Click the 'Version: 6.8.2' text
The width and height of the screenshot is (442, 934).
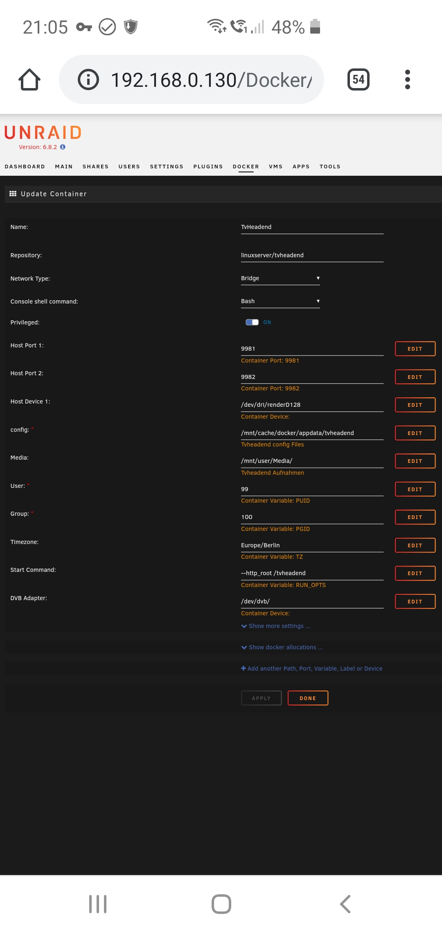coord(38,147)
